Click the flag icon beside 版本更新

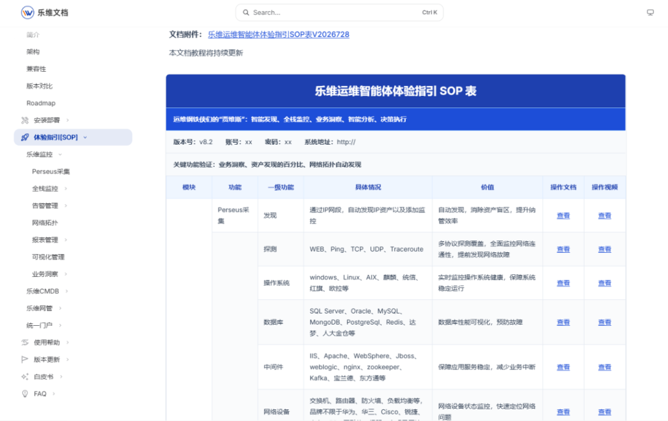(x=25, y=359)
